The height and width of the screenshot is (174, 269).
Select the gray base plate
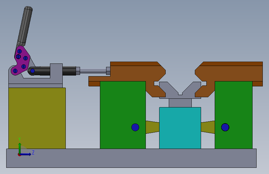click(x=132, y=158)
